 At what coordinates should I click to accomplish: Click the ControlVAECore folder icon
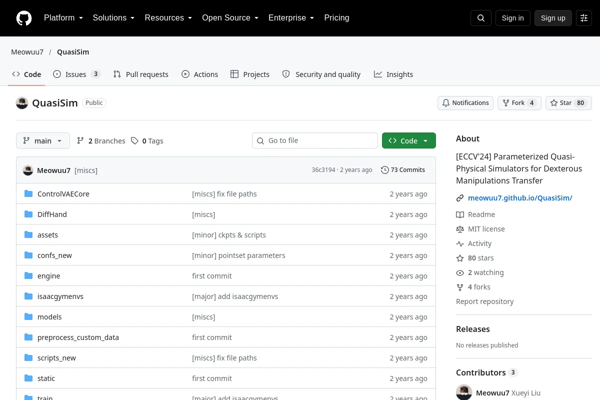point(28,194)
